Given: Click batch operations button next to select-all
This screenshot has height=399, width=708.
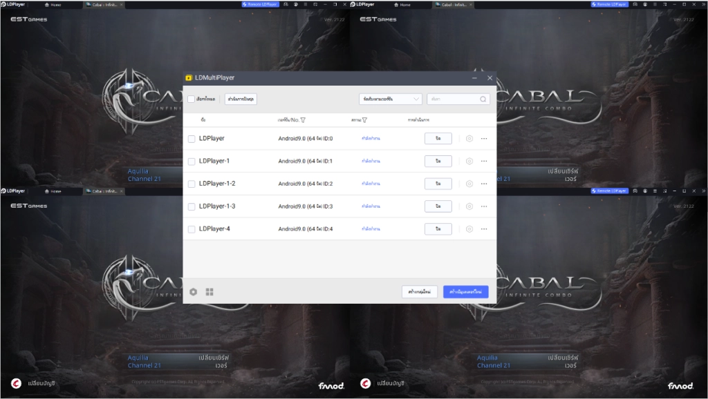Looking at the screenshot, I should (241, 99).
